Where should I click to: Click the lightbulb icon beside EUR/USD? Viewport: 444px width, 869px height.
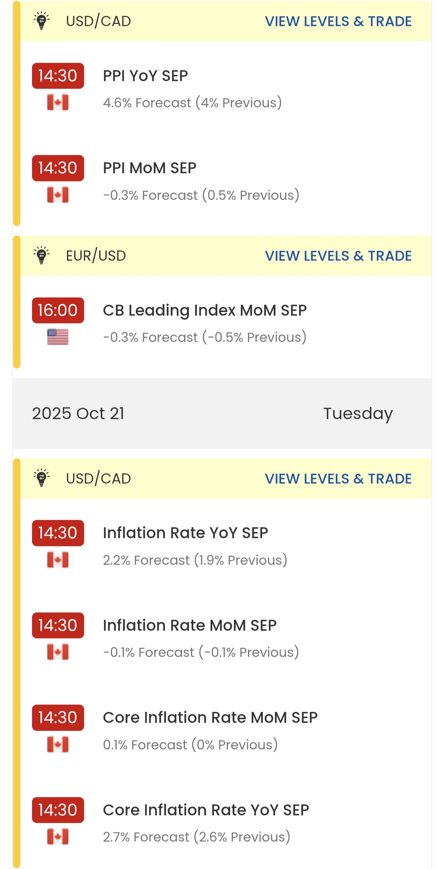[41, 255]
